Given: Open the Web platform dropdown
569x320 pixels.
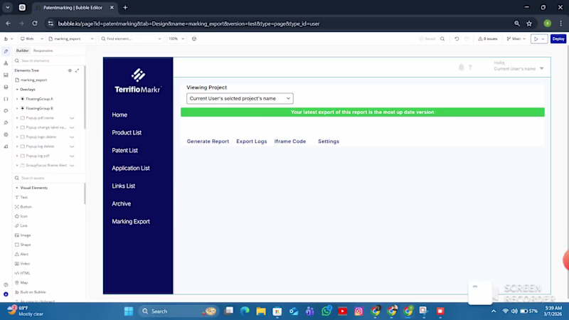Looking at the screenshot, I should tap(31, 39).
